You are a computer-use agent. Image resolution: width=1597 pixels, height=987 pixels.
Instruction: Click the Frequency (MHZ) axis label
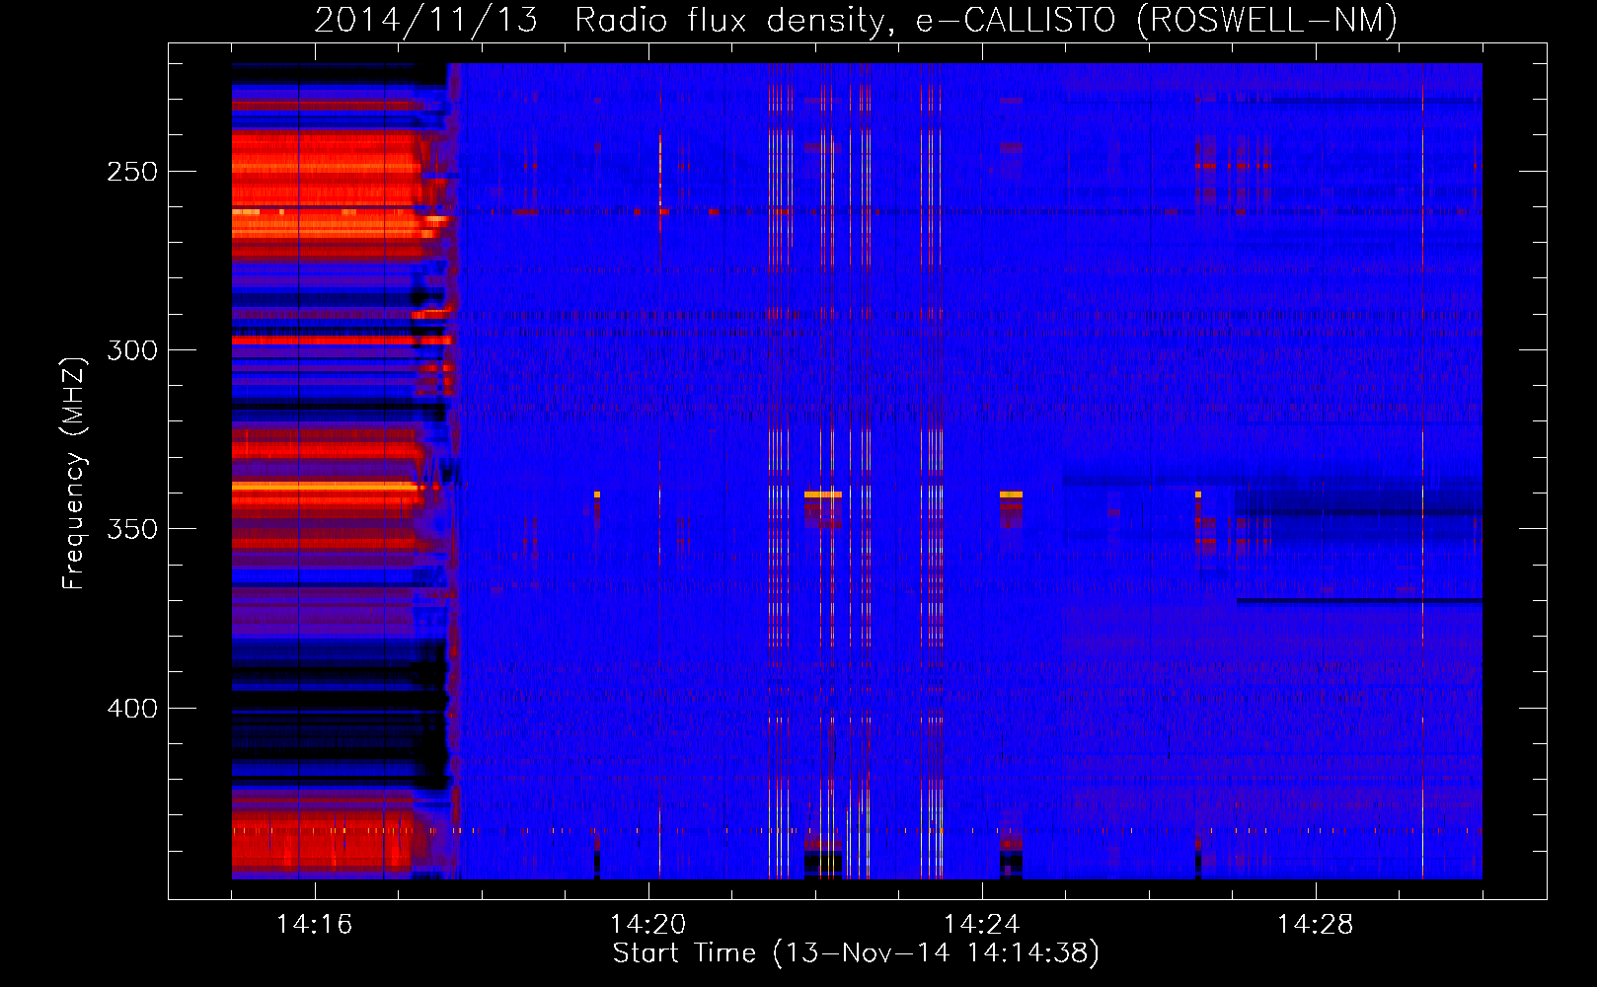pyautogui.click(x=74, y=474)
